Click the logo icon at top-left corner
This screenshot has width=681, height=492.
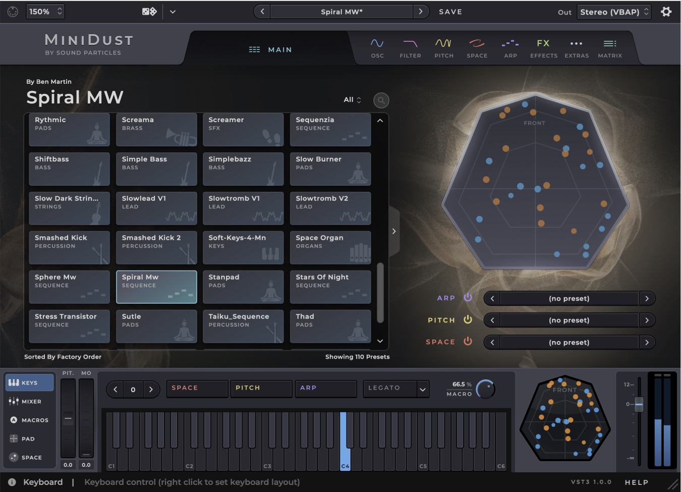click(x=13, y=12)
